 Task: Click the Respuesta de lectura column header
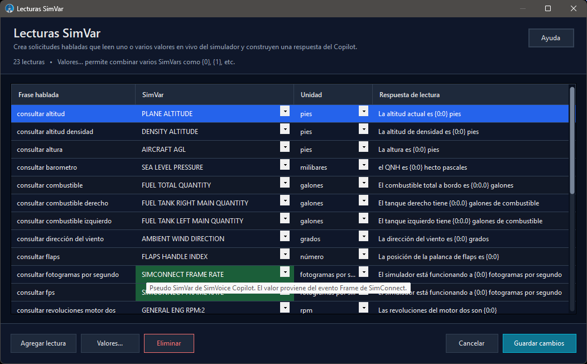click(x=470, y=95)
